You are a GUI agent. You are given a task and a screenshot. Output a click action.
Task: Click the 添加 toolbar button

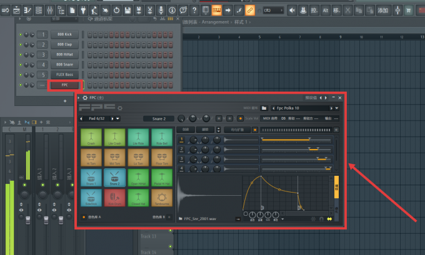click(x=382, y=11)
